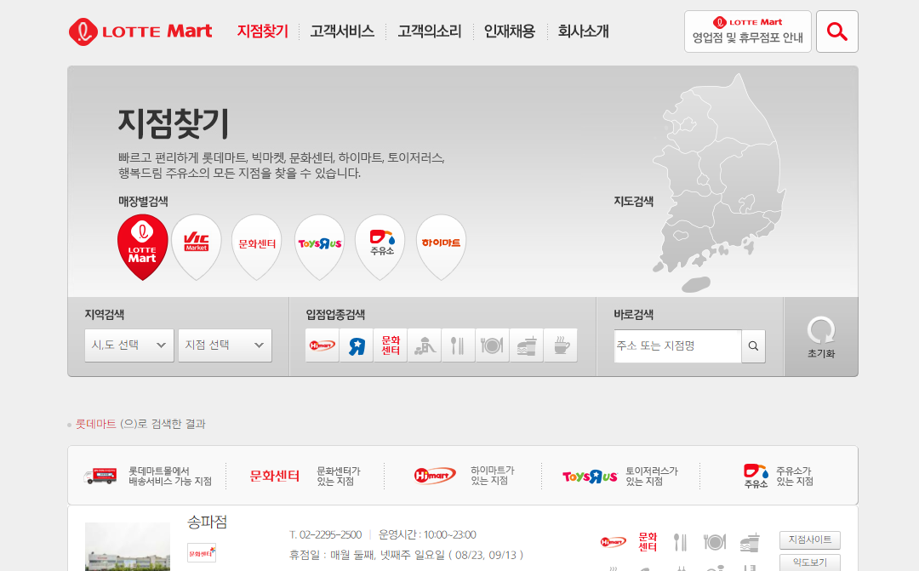
Task: Open 영업점 및 휴무점포 안내 button
Action: 748,31
